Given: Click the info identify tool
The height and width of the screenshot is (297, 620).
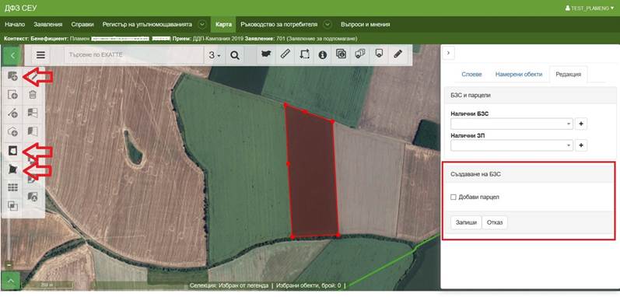Looking at the screenshot, I should point(323,54).
